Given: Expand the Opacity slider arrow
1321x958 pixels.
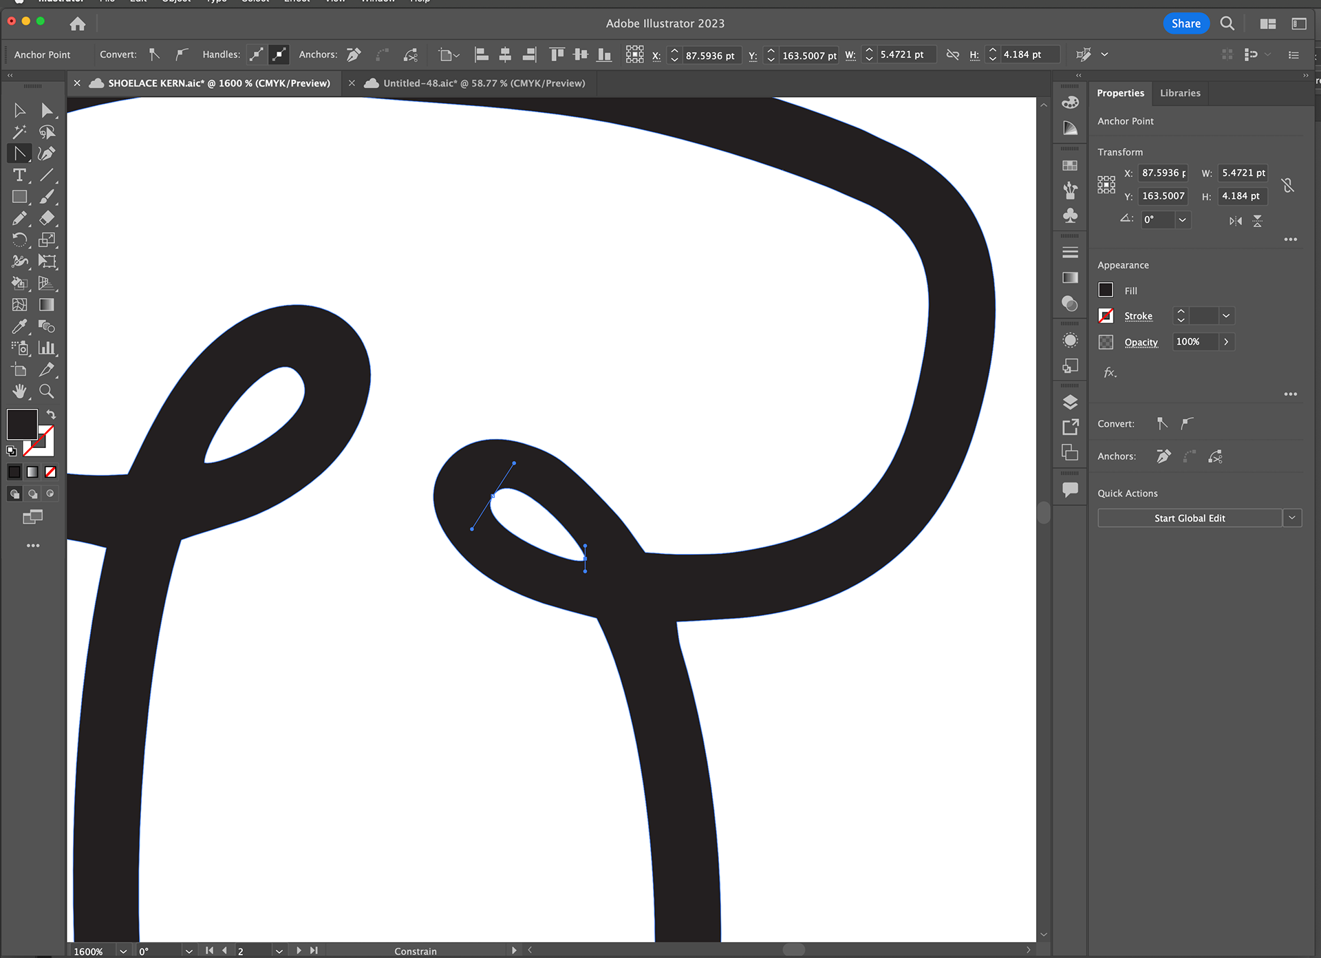Looking at the screenshot, I should [x=1226, y=342].
